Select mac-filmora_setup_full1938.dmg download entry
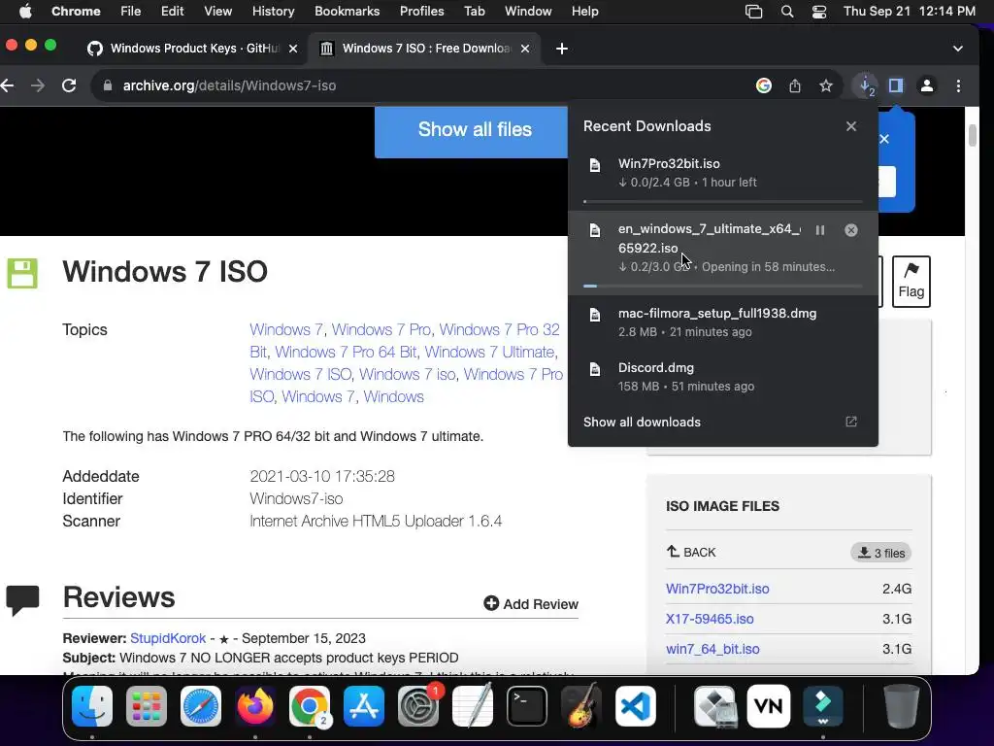Viewport: 994px width, 746px height. pyautogui.click(x=722, y=322)
